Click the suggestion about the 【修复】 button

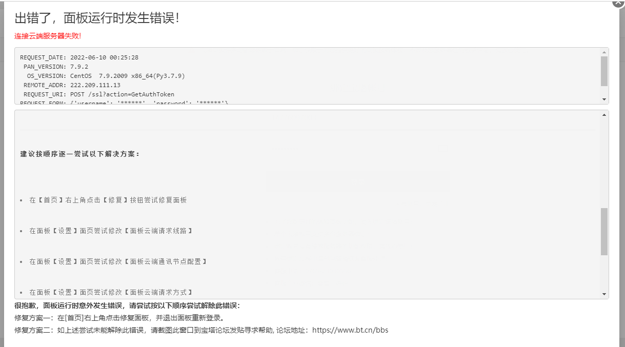tap(109, 200)
